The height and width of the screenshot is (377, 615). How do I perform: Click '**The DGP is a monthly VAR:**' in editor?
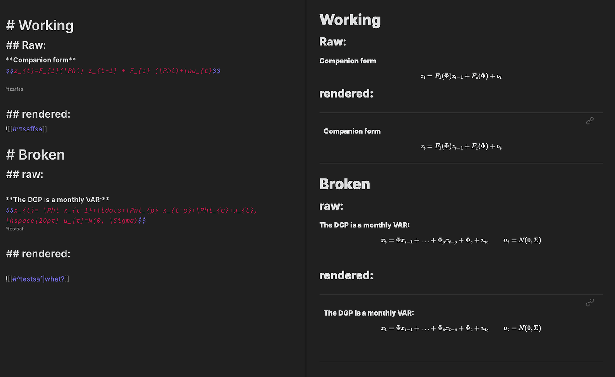pyautogui.click(x=57, y=200)
